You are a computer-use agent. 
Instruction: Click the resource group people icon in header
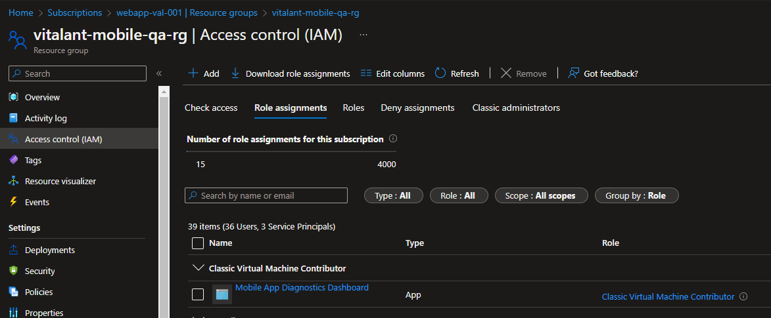coord(17,40)
